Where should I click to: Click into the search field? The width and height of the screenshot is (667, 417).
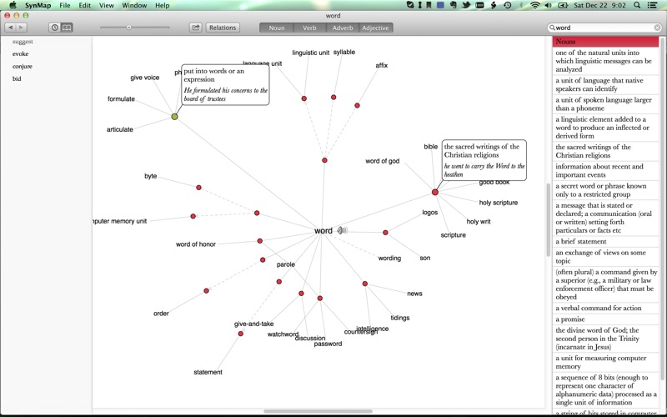click(602, 28)
